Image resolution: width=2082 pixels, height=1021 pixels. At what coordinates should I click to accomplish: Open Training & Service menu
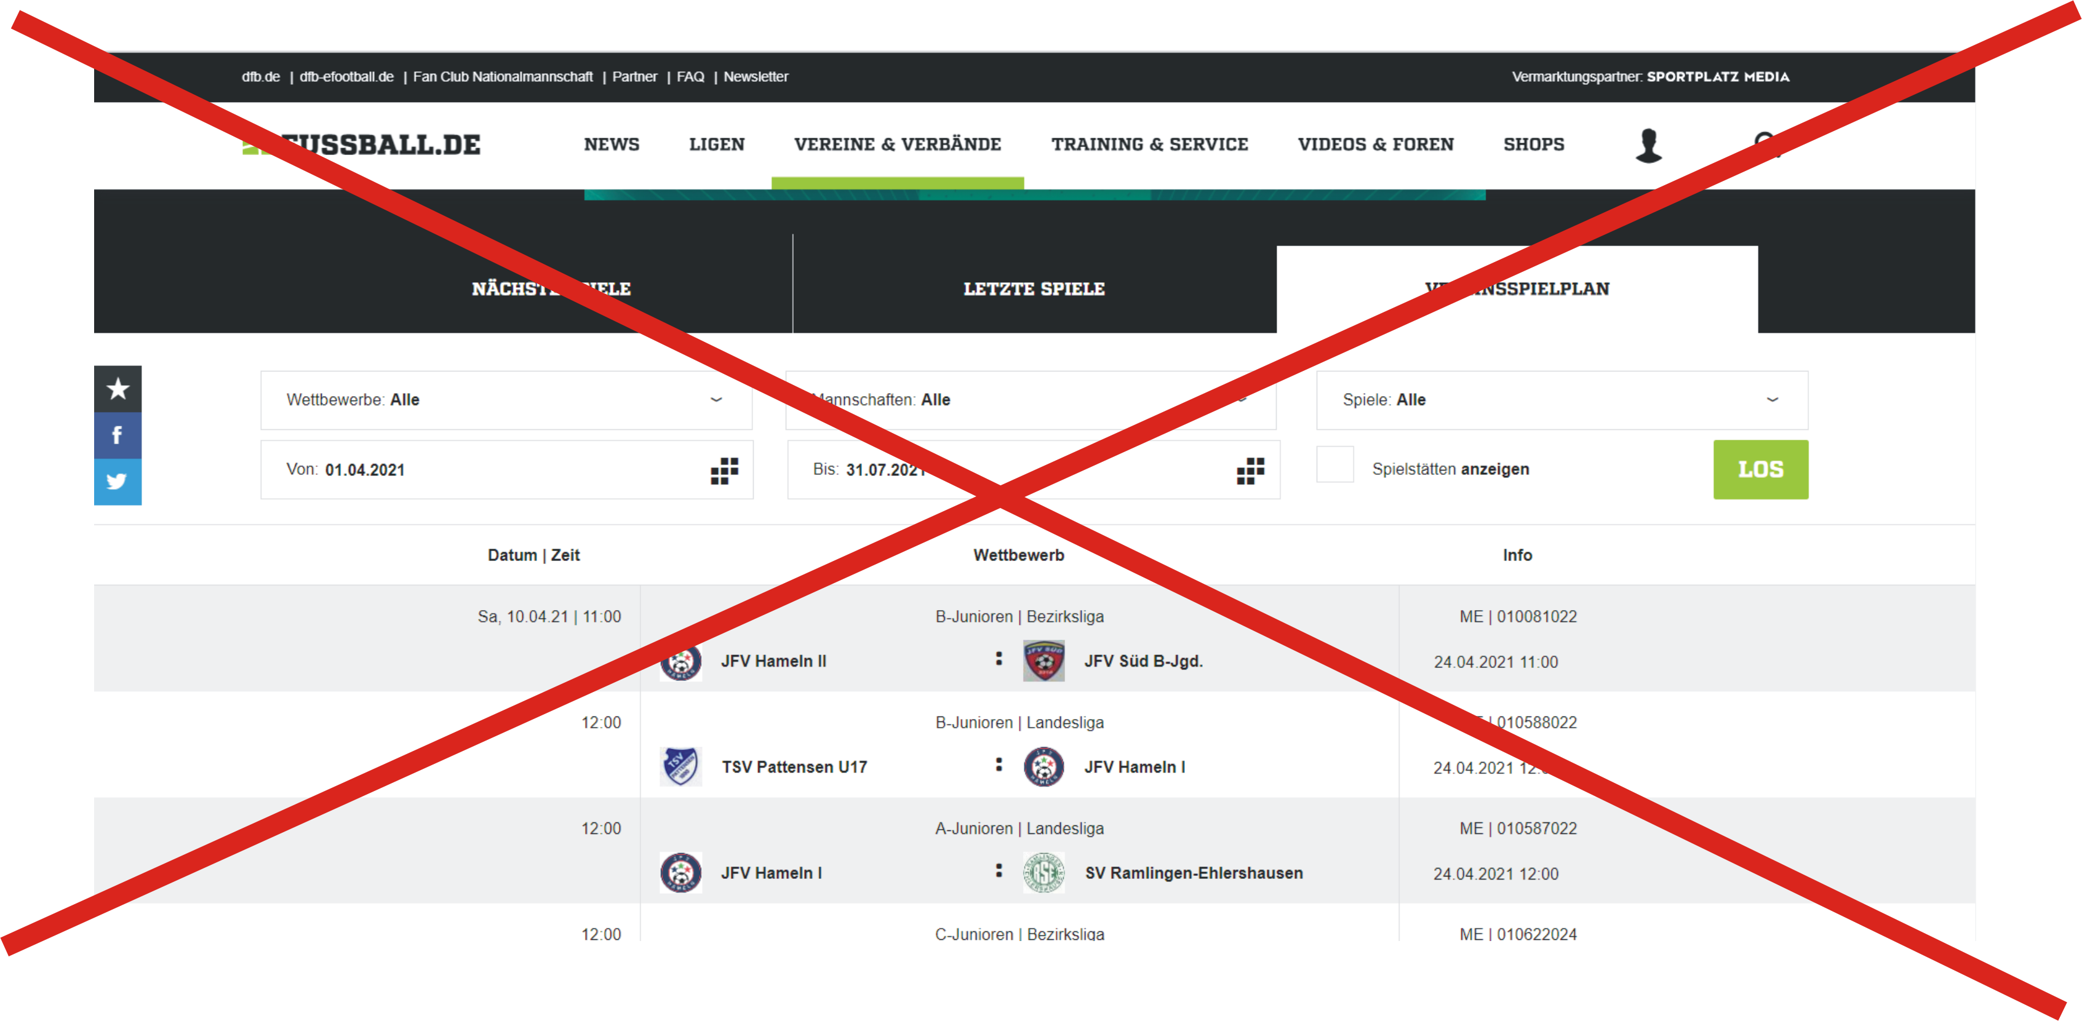coord(1149,145)
